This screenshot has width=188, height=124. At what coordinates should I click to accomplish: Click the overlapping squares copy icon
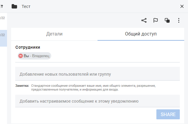[x=167, y=21]
